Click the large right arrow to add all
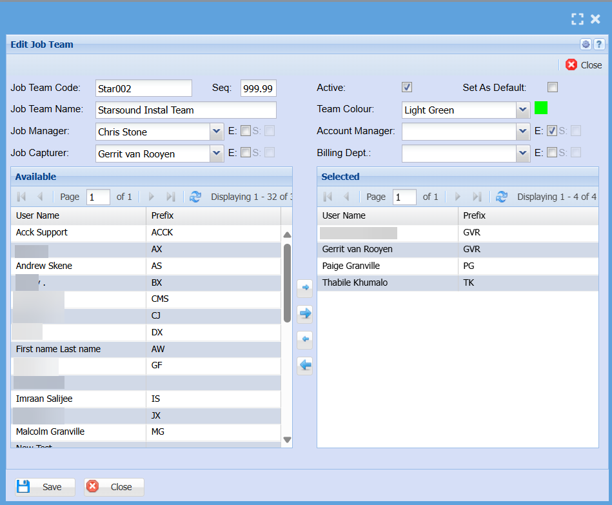Image resolution: width=612 pixels, height=505 pixels. click(x=305, y=313)
